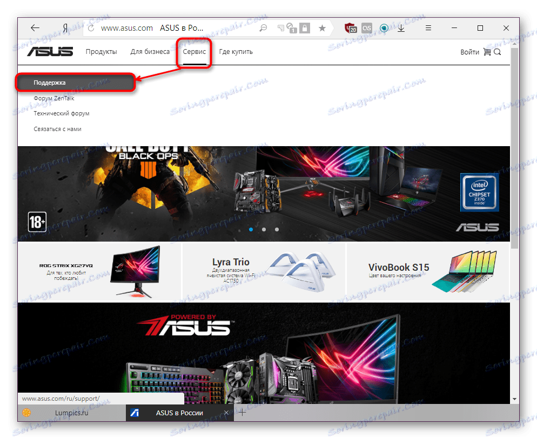Open the Powered by ASUS banner
537x439 pixels.
(x=264, y=353)
